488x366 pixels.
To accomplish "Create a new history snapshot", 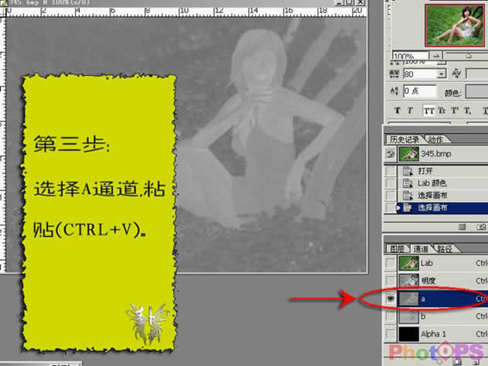I will [x=481, y=227].
